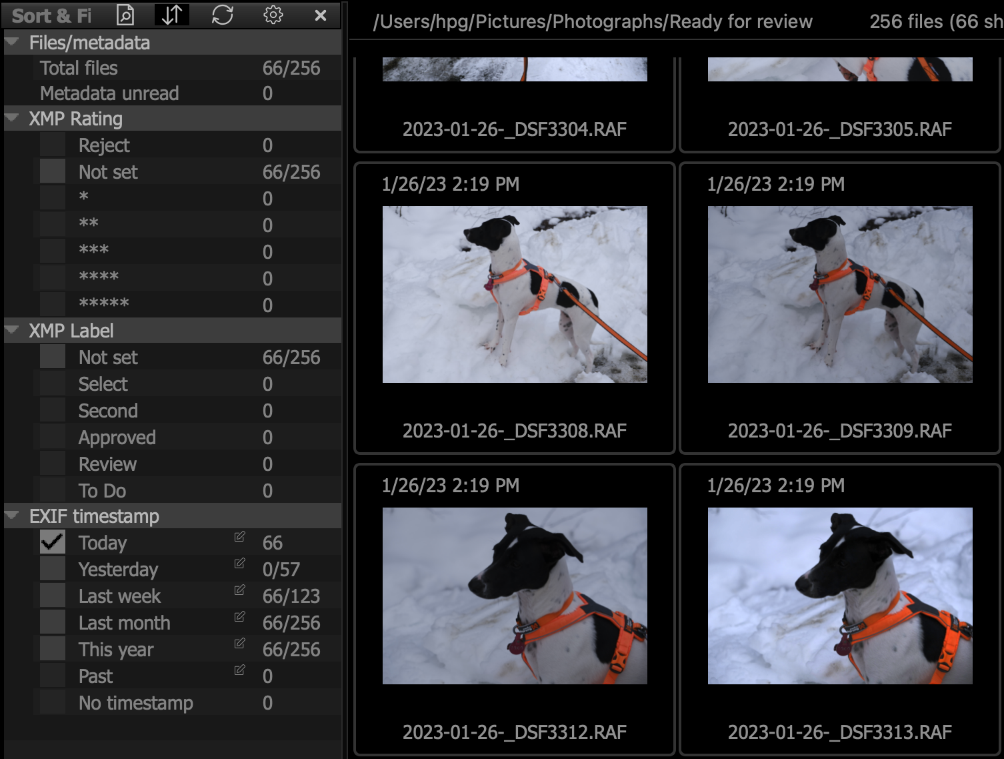Collapse the EXIF timestamp section

[12, 516]
